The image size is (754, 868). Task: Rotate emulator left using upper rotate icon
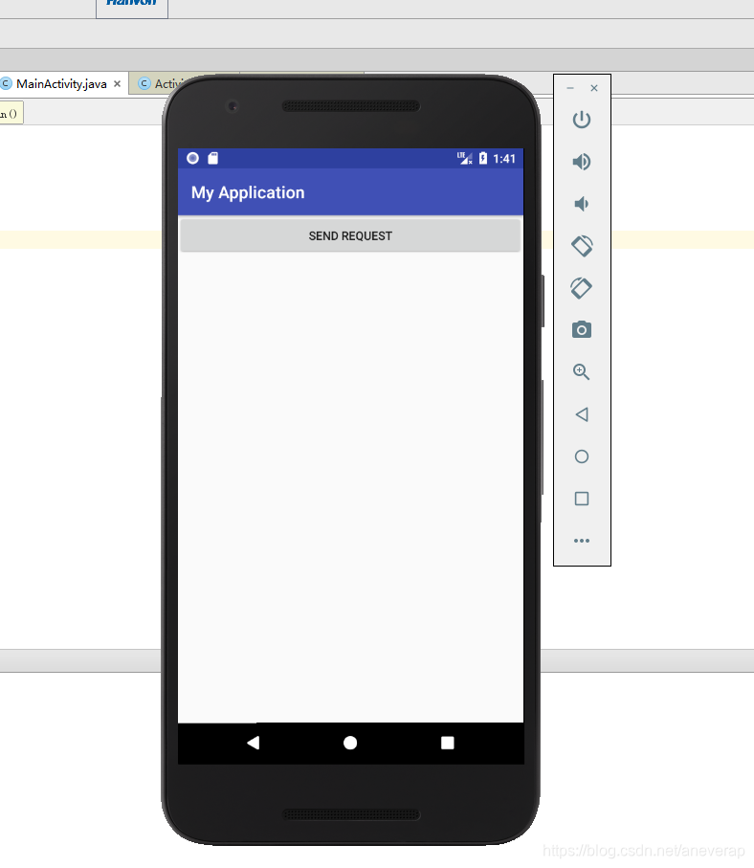[581, 246]
